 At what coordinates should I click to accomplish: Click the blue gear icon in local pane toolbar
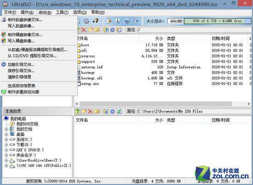[112, 111]
